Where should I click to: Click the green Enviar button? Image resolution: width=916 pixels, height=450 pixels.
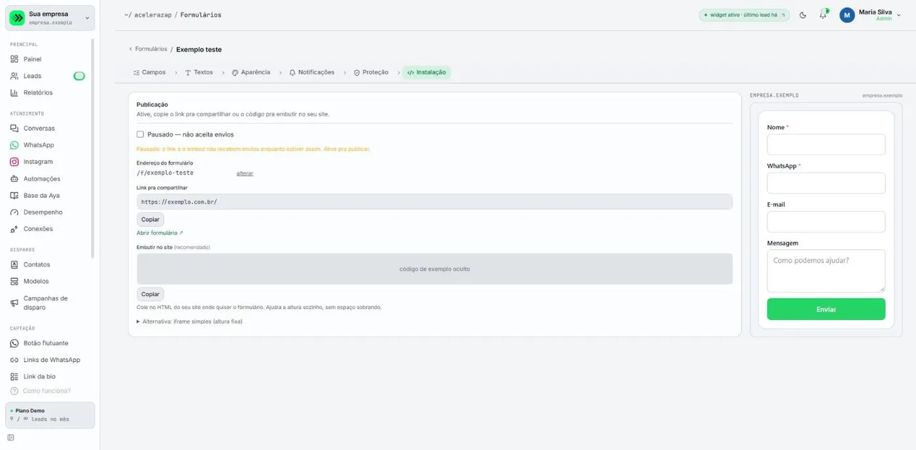coord(826,309)
